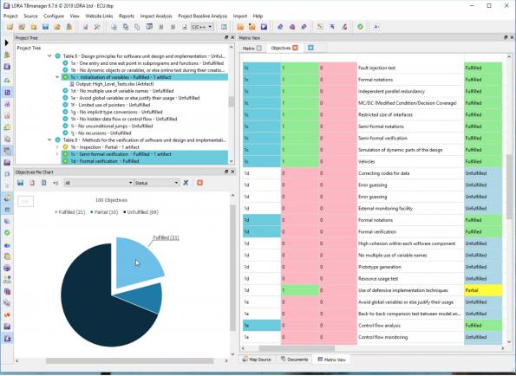The width and height of the screenshot is (516, 376).
Task: Click the black play arrow in left sidebar
Action: point(7,42)
